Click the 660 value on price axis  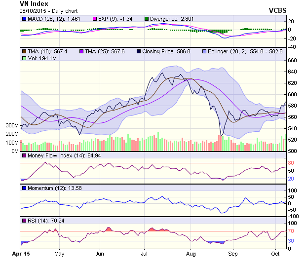pos(293,60)
